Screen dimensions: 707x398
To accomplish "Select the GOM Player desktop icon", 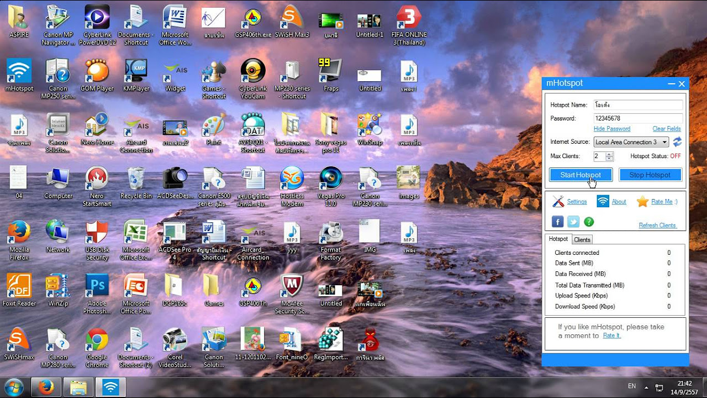I will click(97, 76).
